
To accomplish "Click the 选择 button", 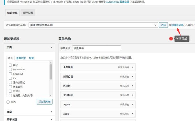I will pos(163,25).
